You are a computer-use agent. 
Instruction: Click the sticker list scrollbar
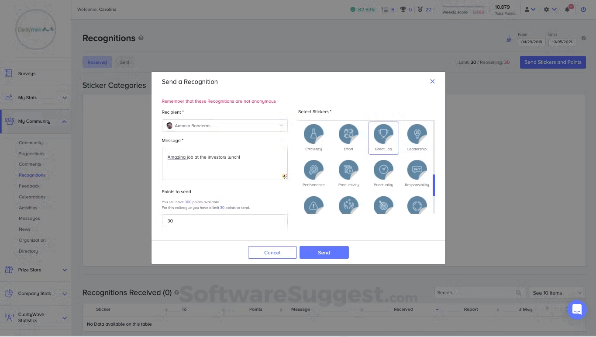pos(434,185)
